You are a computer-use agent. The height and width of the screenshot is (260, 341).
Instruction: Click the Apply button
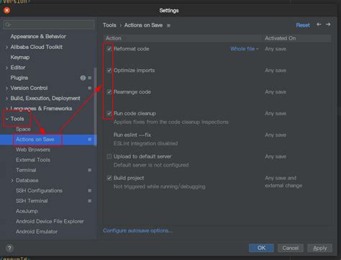319,248
